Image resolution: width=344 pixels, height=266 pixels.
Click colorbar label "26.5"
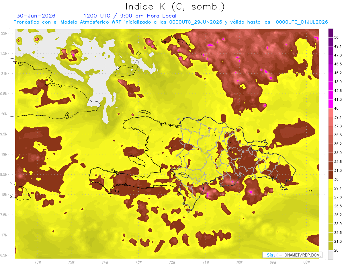338,206
